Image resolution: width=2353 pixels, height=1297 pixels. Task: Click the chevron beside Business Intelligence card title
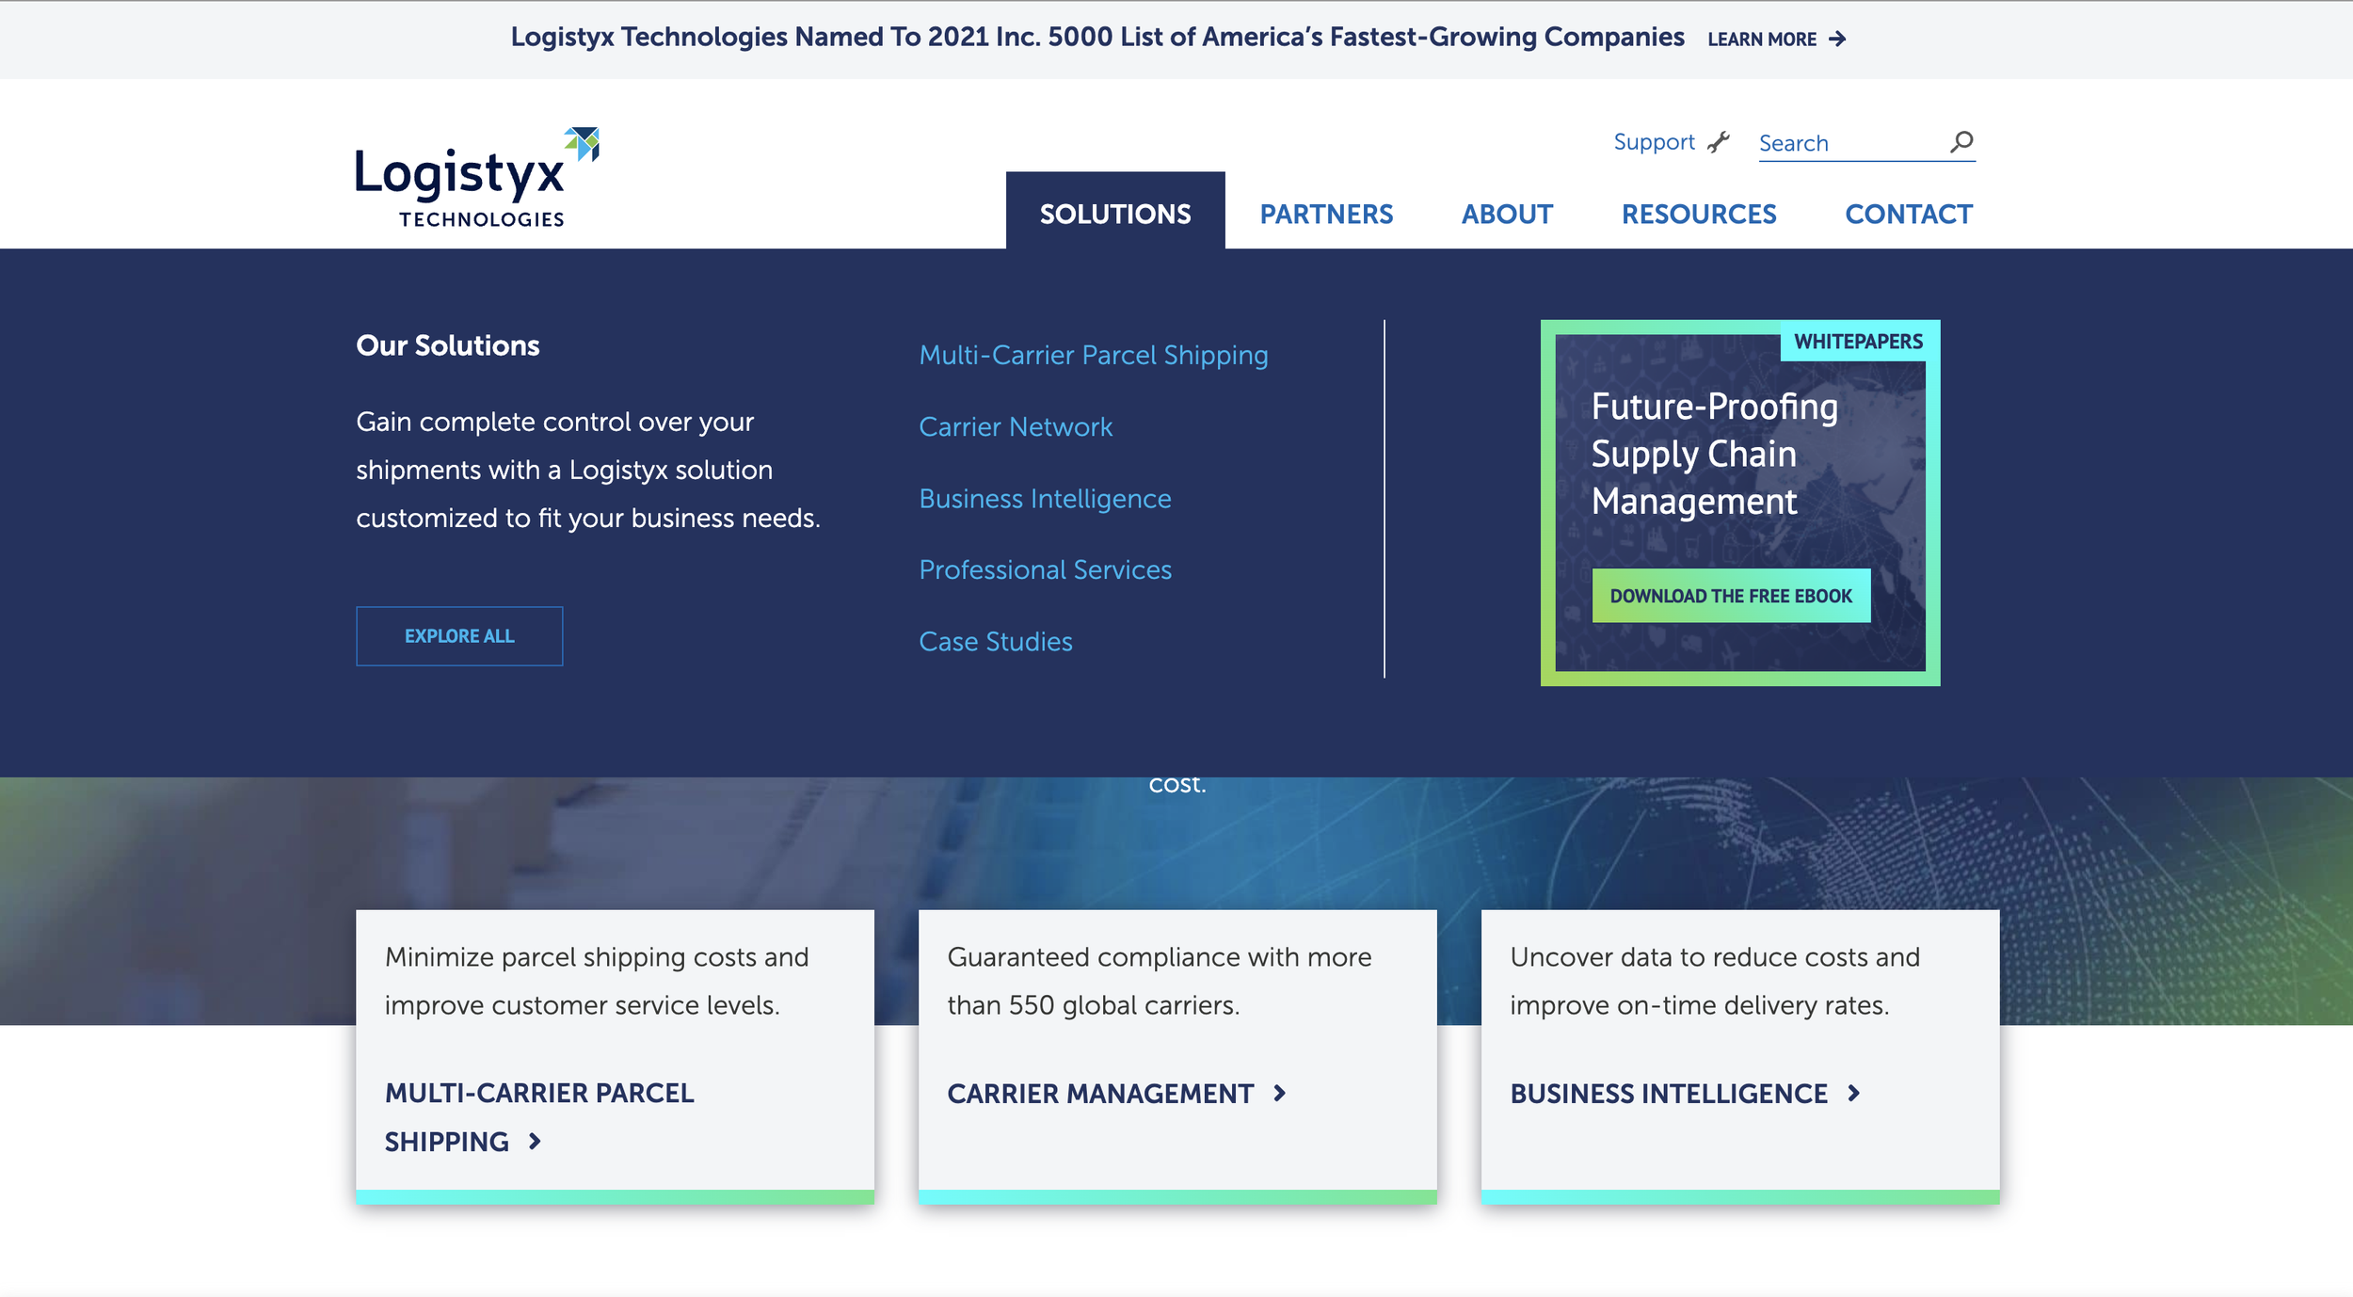pos(1854,1093)
